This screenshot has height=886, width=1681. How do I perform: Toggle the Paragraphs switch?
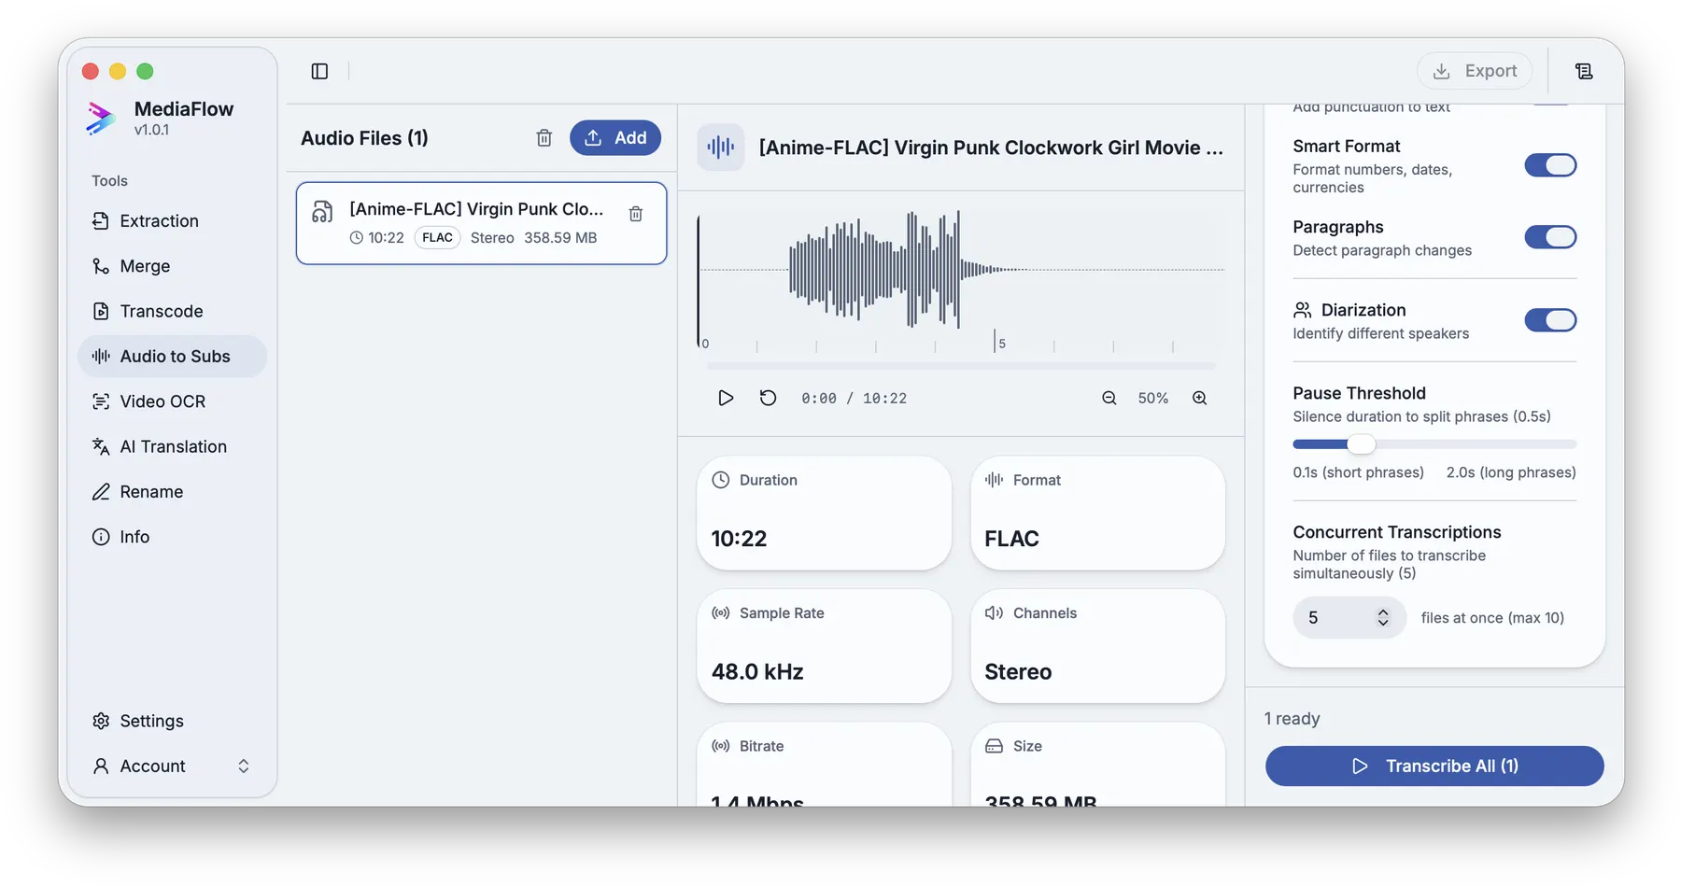[1551, 237]
